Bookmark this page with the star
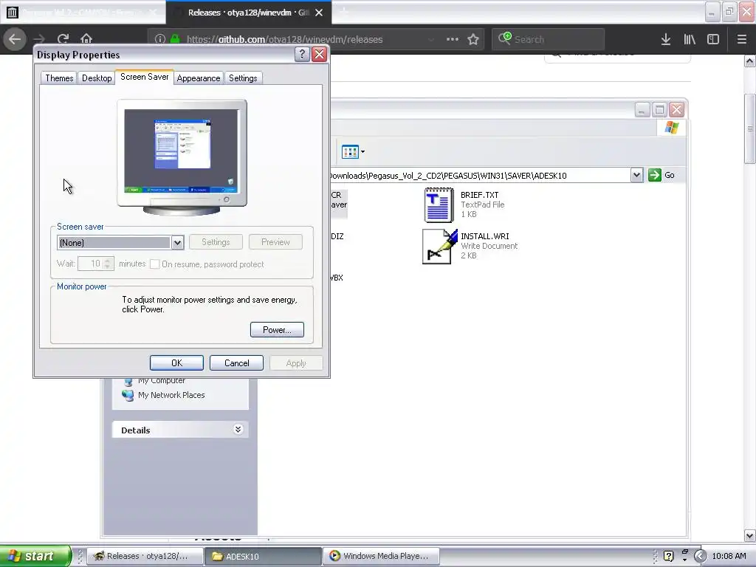This screenshot has width=756, height=567. 473,39
